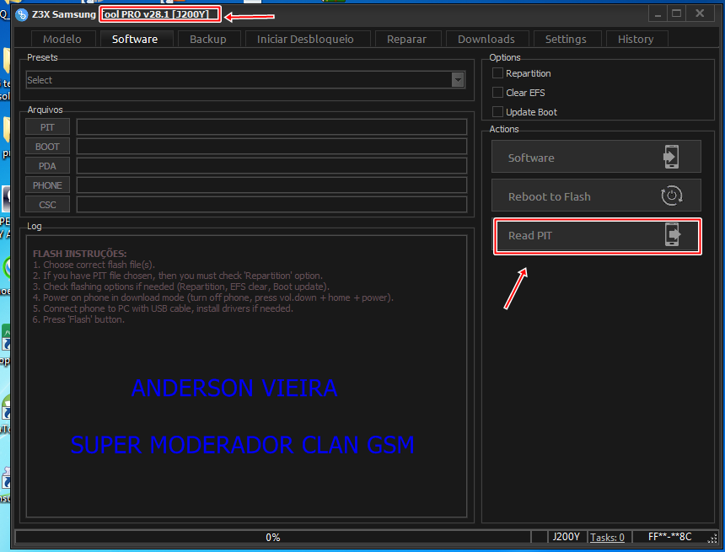This screenshot has height=552, width=725.
Task: Start flashing with the Software action button
Action: (597, 157)
